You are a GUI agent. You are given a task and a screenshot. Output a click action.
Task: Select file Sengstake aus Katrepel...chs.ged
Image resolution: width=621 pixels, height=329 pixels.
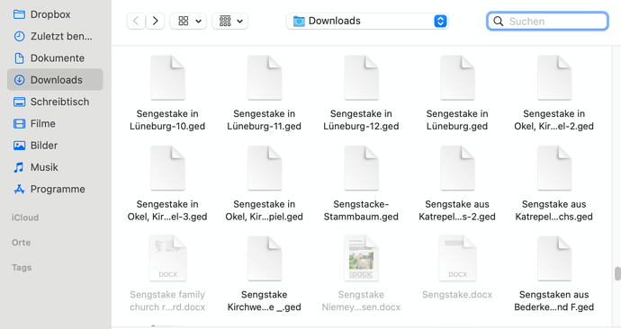(554, 184)
